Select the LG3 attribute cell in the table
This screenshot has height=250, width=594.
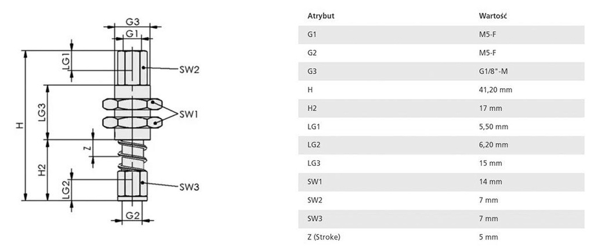(314, 164)
